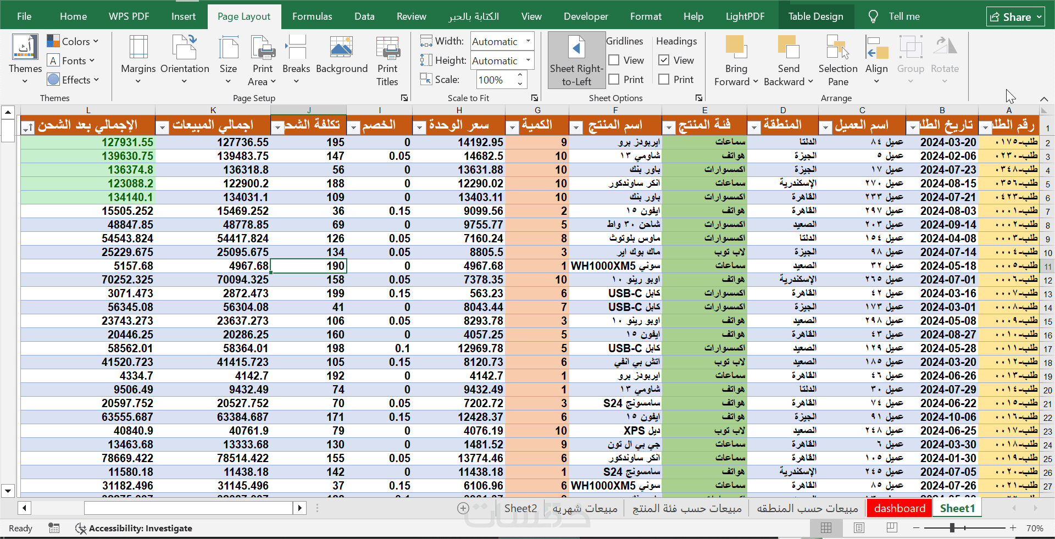This screenshot has width=1055, height=539.
Task: Click the Scale percentage field
Action: [x=496, y=80]
